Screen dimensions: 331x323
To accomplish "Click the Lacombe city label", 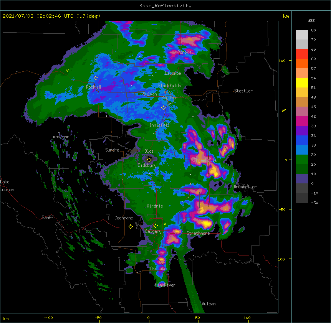I will point(173,73).
